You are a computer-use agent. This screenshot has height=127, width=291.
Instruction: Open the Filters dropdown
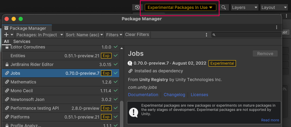point(114,35)
